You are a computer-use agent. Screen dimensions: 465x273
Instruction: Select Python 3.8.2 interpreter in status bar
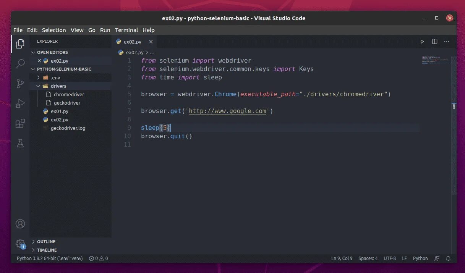(x=50, y=258)
